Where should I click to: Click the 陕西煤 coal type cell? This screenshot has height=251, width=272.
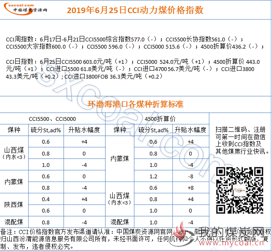[14, 205]
